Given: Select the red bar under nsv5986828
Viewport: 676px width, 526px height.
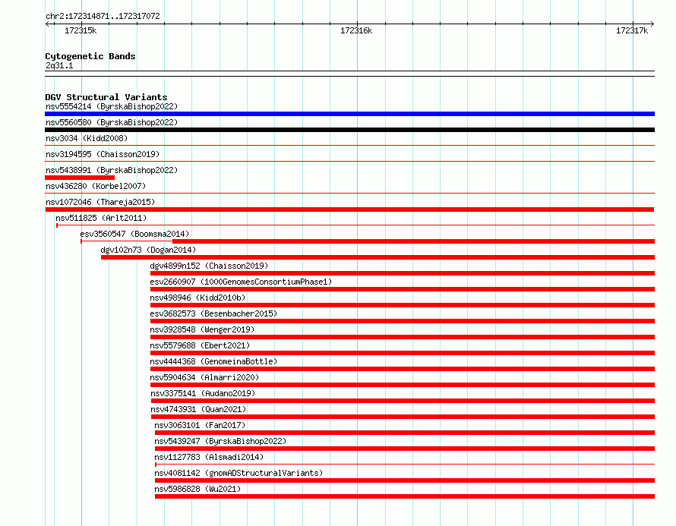Looking at the screenshot, I should pyautogui.click(x=405, y=496).
